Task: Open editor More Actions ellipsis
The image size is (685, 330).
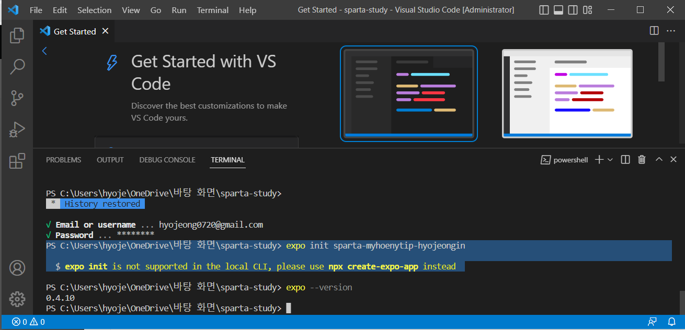Action: point(671,31)
